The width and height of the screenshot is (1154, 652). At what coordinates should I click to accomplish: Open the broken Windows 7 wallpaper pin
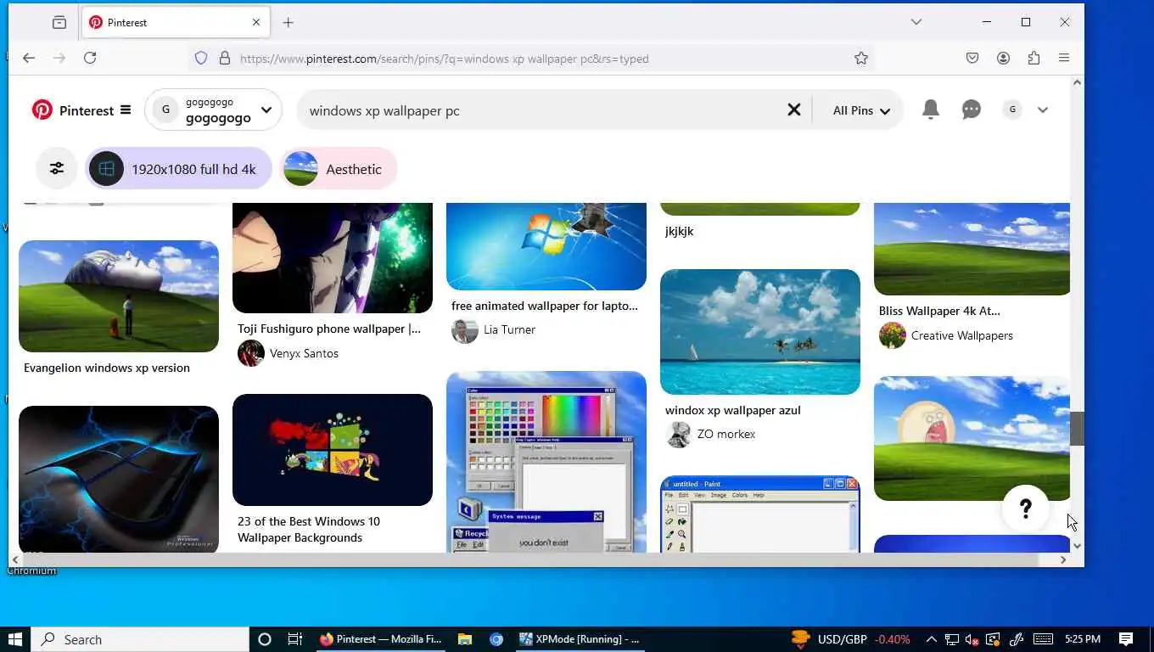click(546, 246)
